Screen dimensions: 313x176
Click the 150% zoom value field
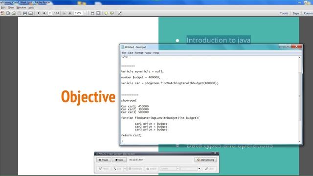[78, 13]
